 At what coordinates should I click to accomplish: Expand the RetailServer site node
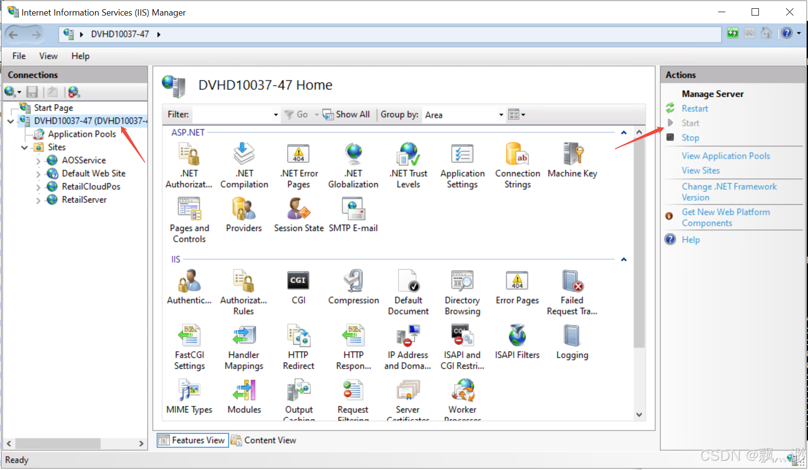click(x=38, y=200)
